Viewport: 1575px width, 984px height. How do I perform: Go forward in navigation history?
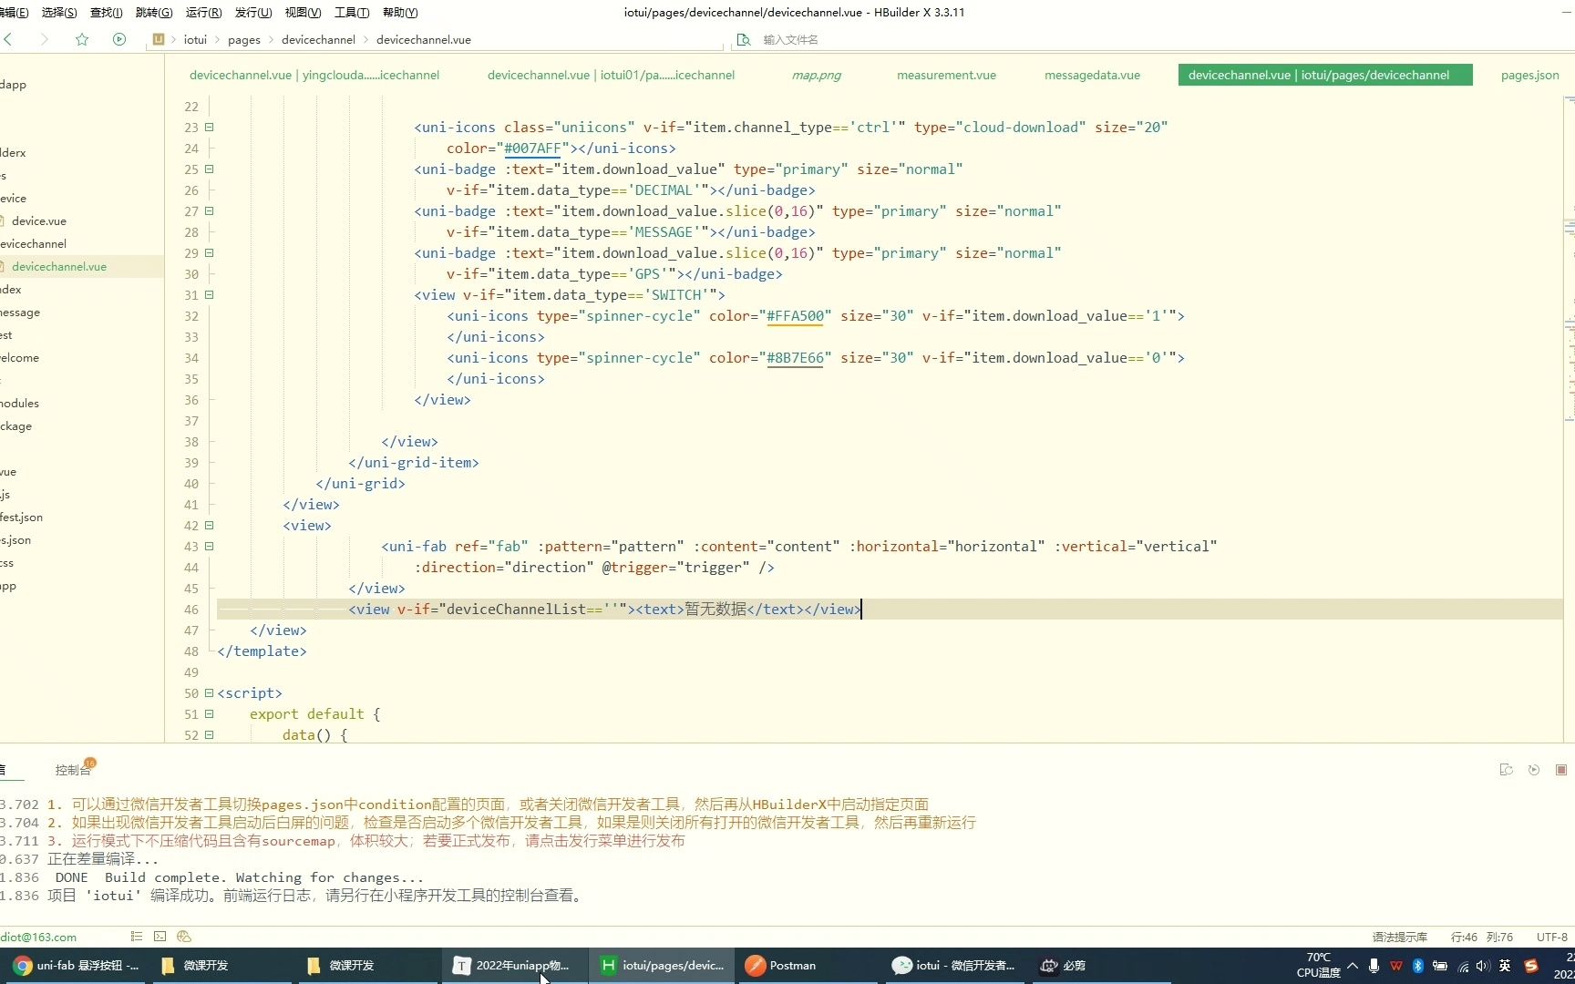coord(44,39)
